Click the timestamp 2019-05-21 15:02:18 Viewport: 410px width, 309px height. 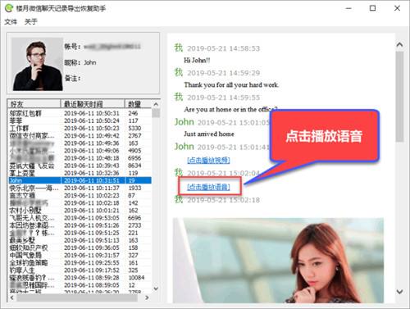(223, 200)
